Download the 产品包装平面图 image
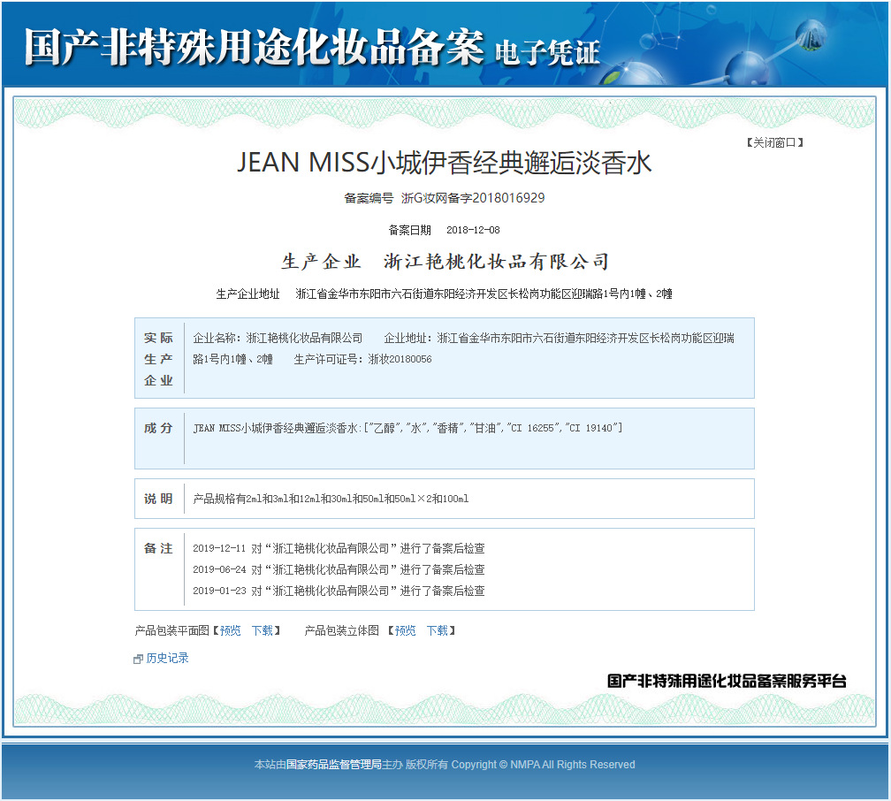The width and height of the screenshot is (891, 801). [263, 630]
